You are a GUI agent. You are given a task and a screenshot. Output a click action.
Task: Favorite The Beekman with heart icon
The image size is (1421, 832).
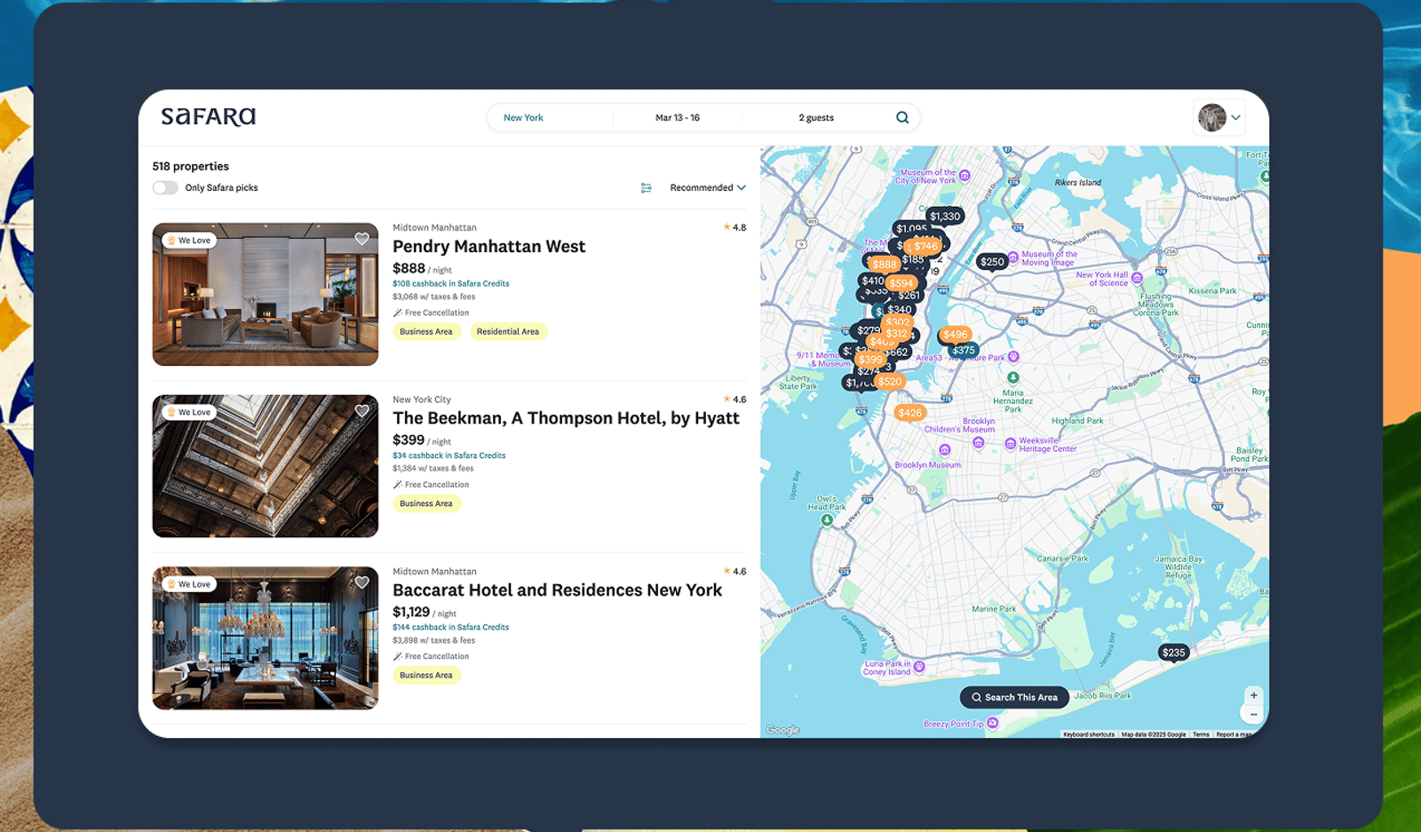(x=361, y=411)
